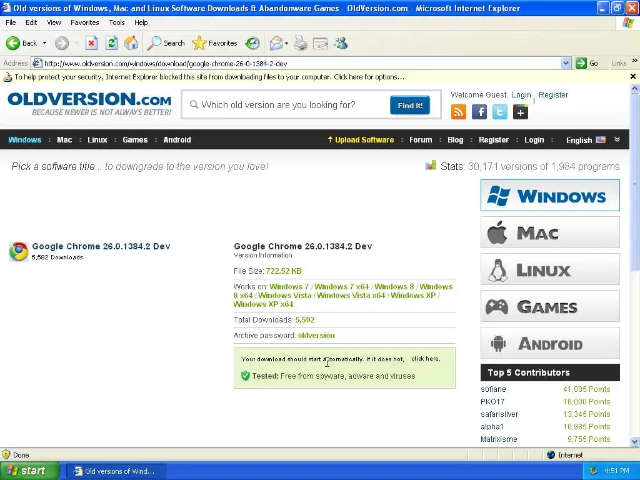Click the large Android sidebar button
This screenshot has height=480, width=640.
[550, 343]
